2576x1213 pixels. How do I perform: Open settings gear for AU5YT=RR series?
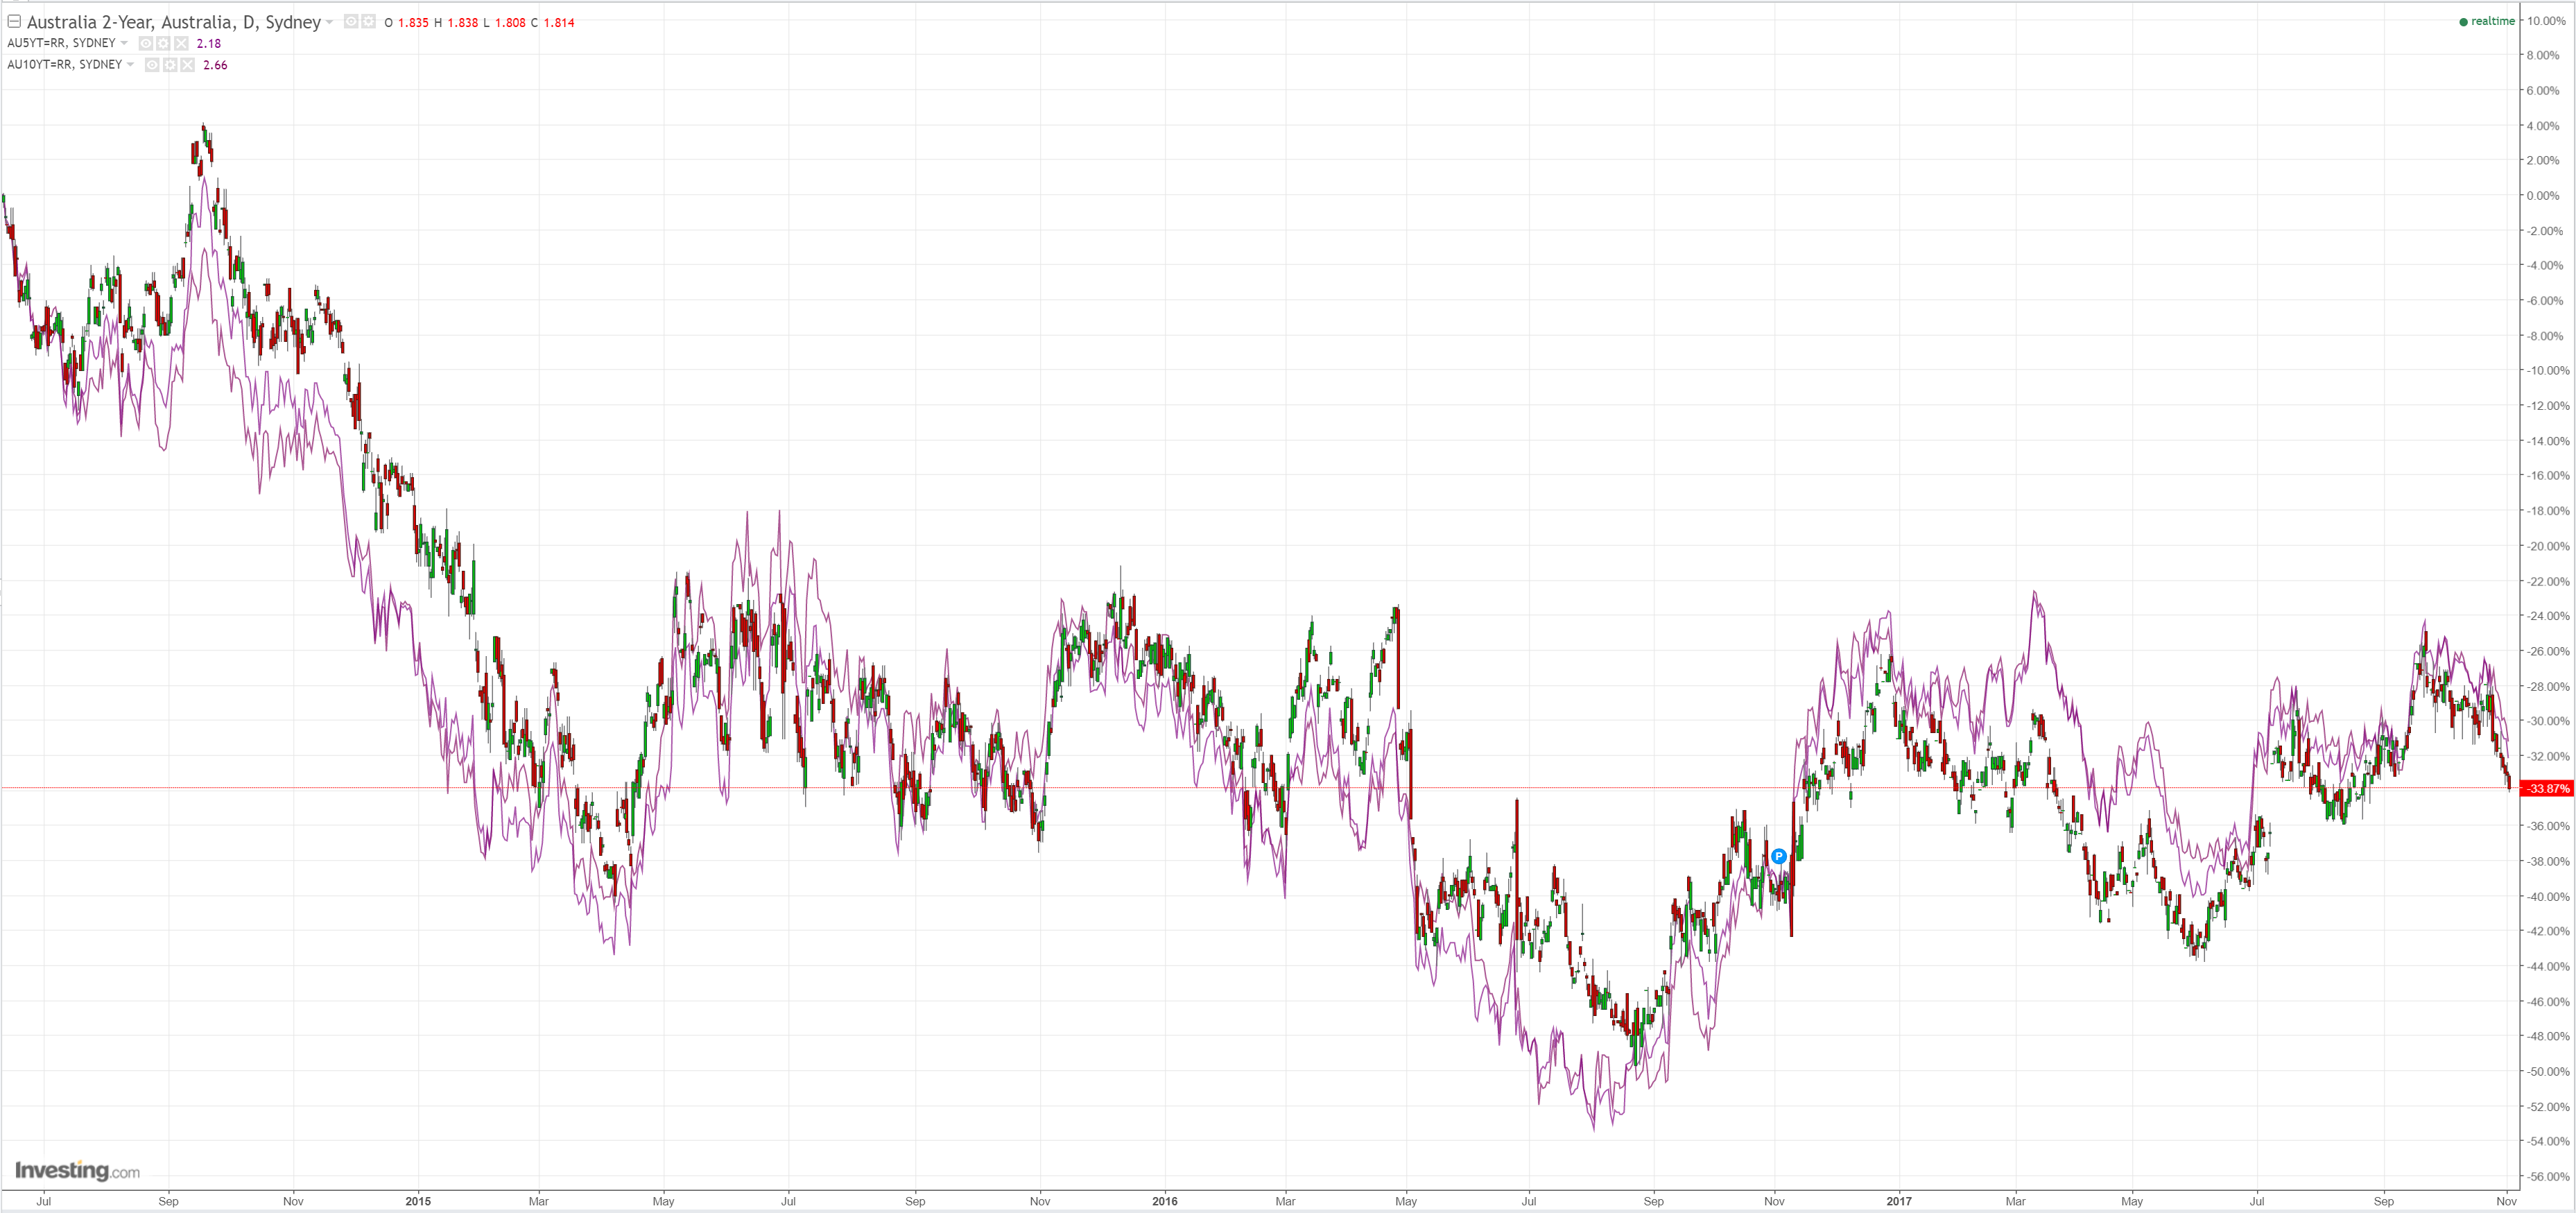(163, 43)
